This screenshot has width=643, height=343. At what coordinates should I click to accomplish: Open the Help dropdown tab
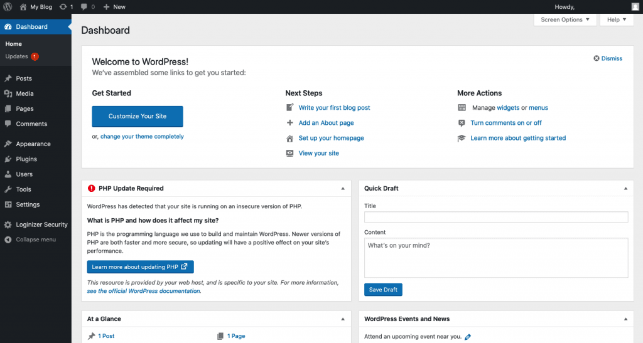(617, 19)
